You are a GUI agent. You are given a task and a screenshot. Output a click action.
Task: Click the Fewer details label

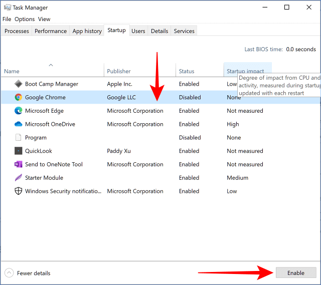[34, 273]
